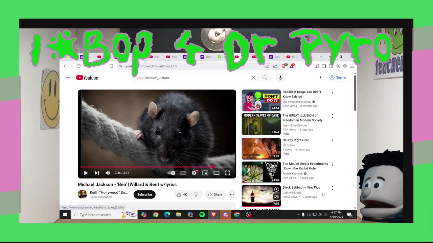
Task: Play the paused YouTube video
Action: coord(86,173)
